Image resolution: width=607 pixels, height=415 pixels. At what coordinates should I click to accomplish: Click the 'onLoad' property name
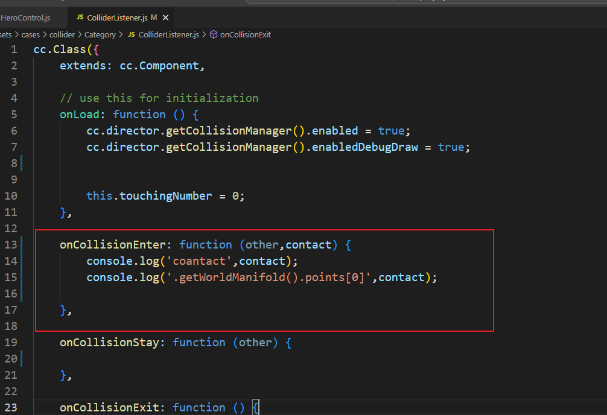point(80,115)
